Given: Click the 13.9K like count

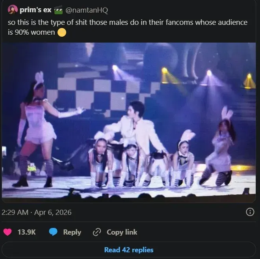Looking at the screenshot, I should (x=27, y=232).
